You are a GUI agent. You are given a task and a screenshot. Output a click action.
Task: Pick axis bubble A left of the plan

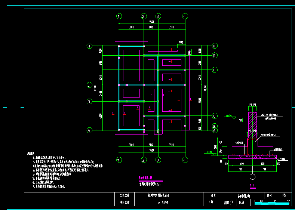[x=89, y=130]
